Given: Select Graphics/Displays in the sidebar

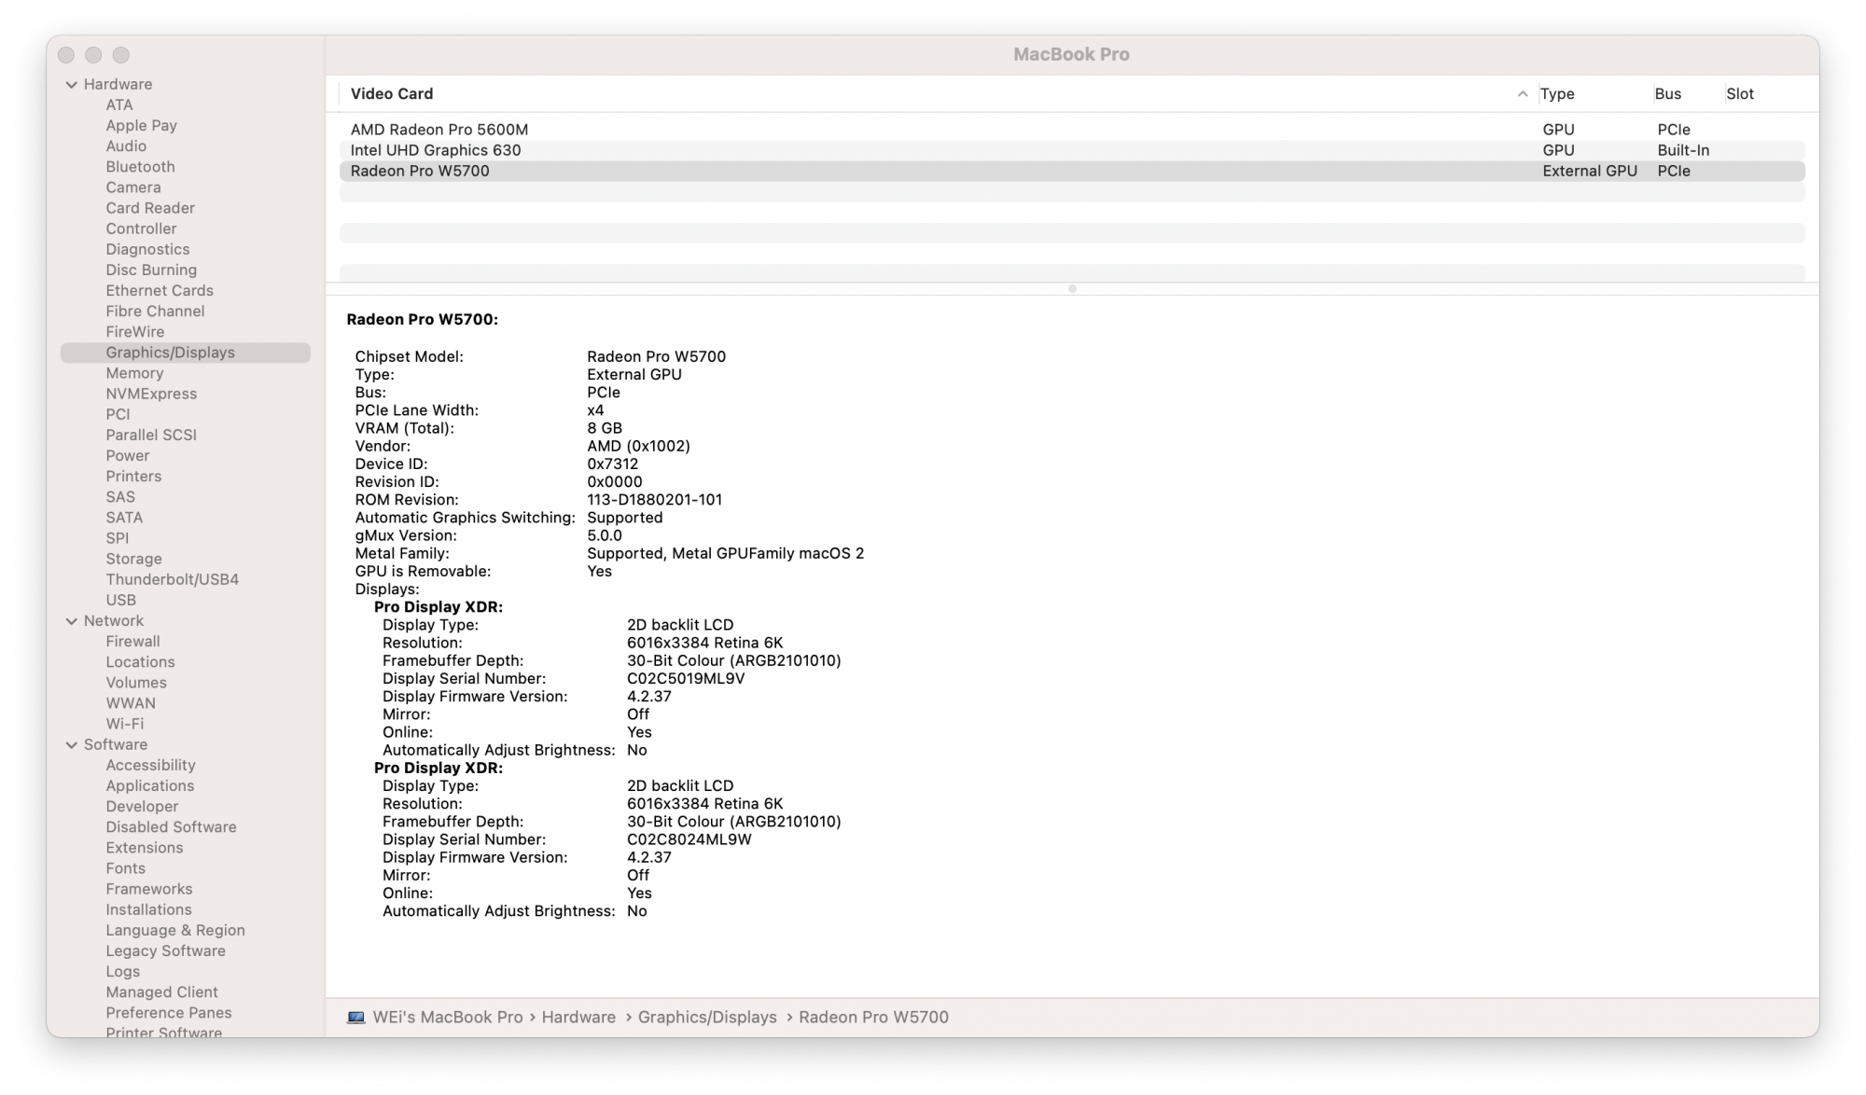Looking at the screenshot, I should pyautogui.click(x=186, y=353).
